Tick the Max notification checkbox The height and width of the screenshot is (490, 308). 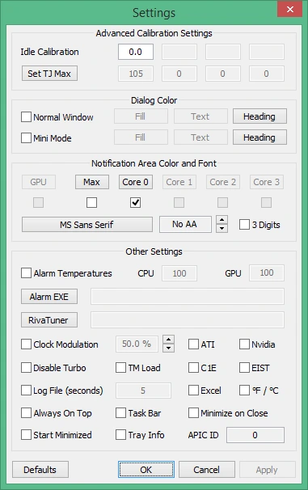(x=91, y=202)
